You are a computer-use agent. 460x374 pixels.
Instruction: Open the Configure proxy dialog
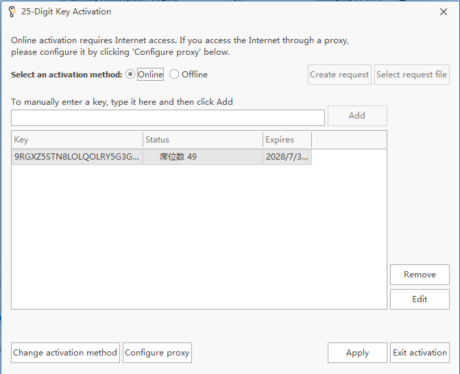click(x=157, y=353)
